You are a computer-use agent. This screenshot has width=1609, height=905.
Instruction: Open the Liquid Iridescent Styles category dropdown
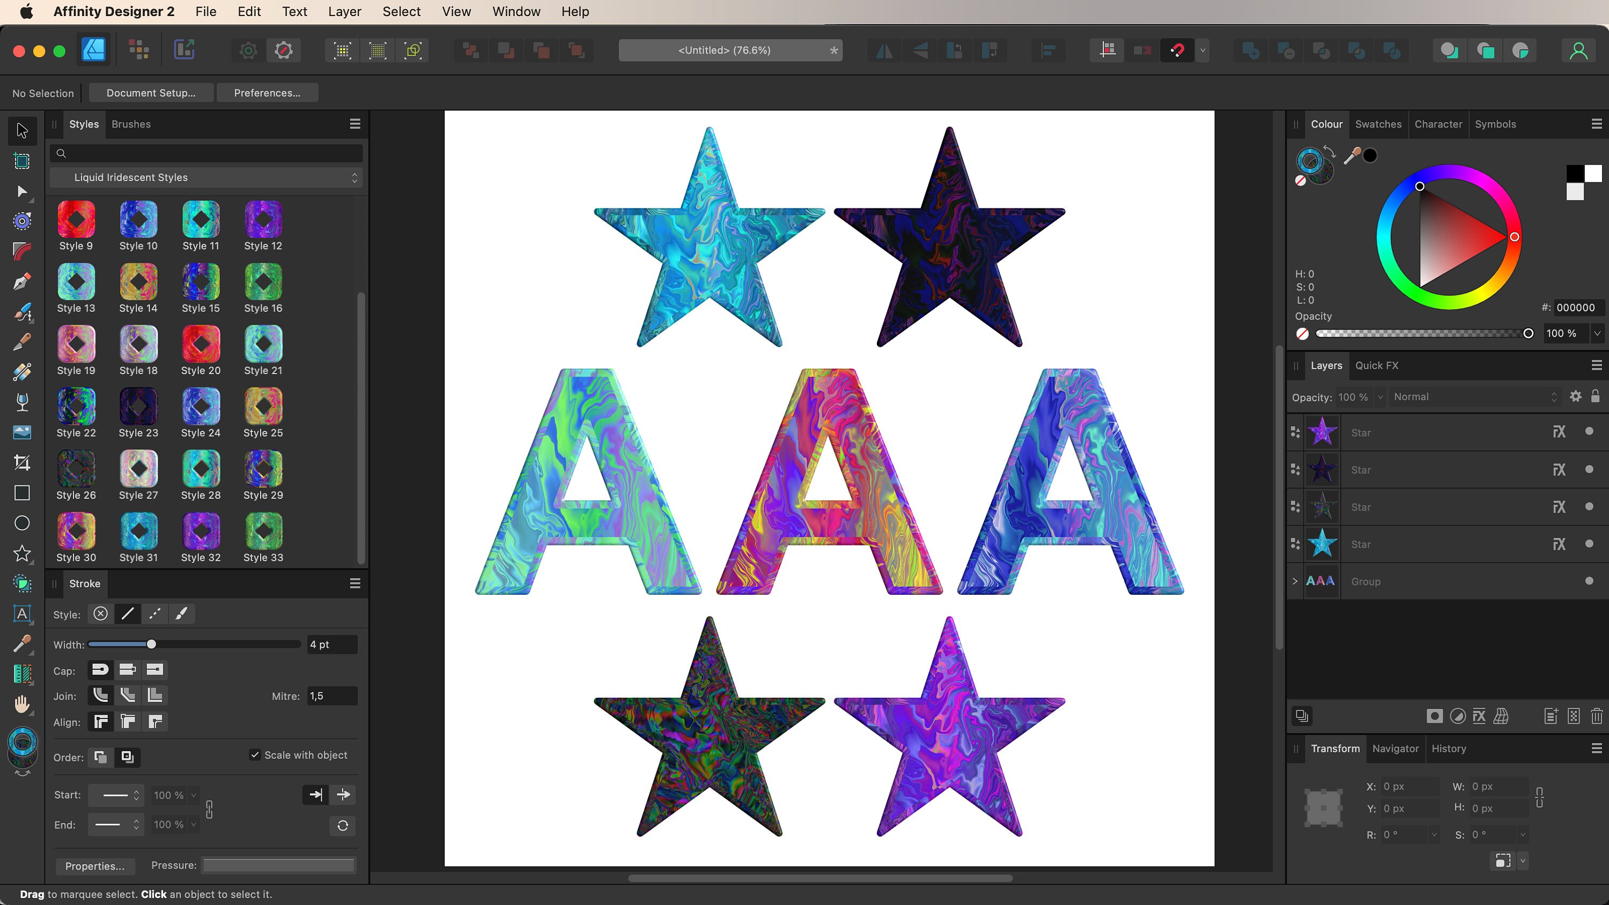(x=206, y=177)
